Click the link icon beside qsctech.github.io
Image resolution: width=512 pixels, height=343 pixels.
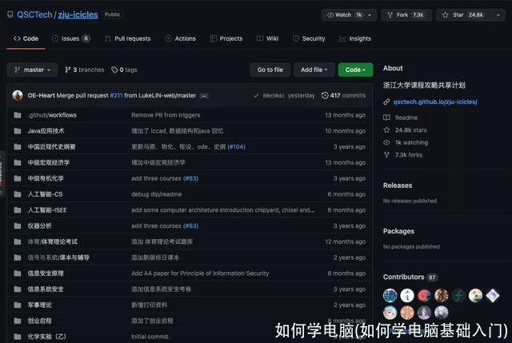tap(387, 102)
